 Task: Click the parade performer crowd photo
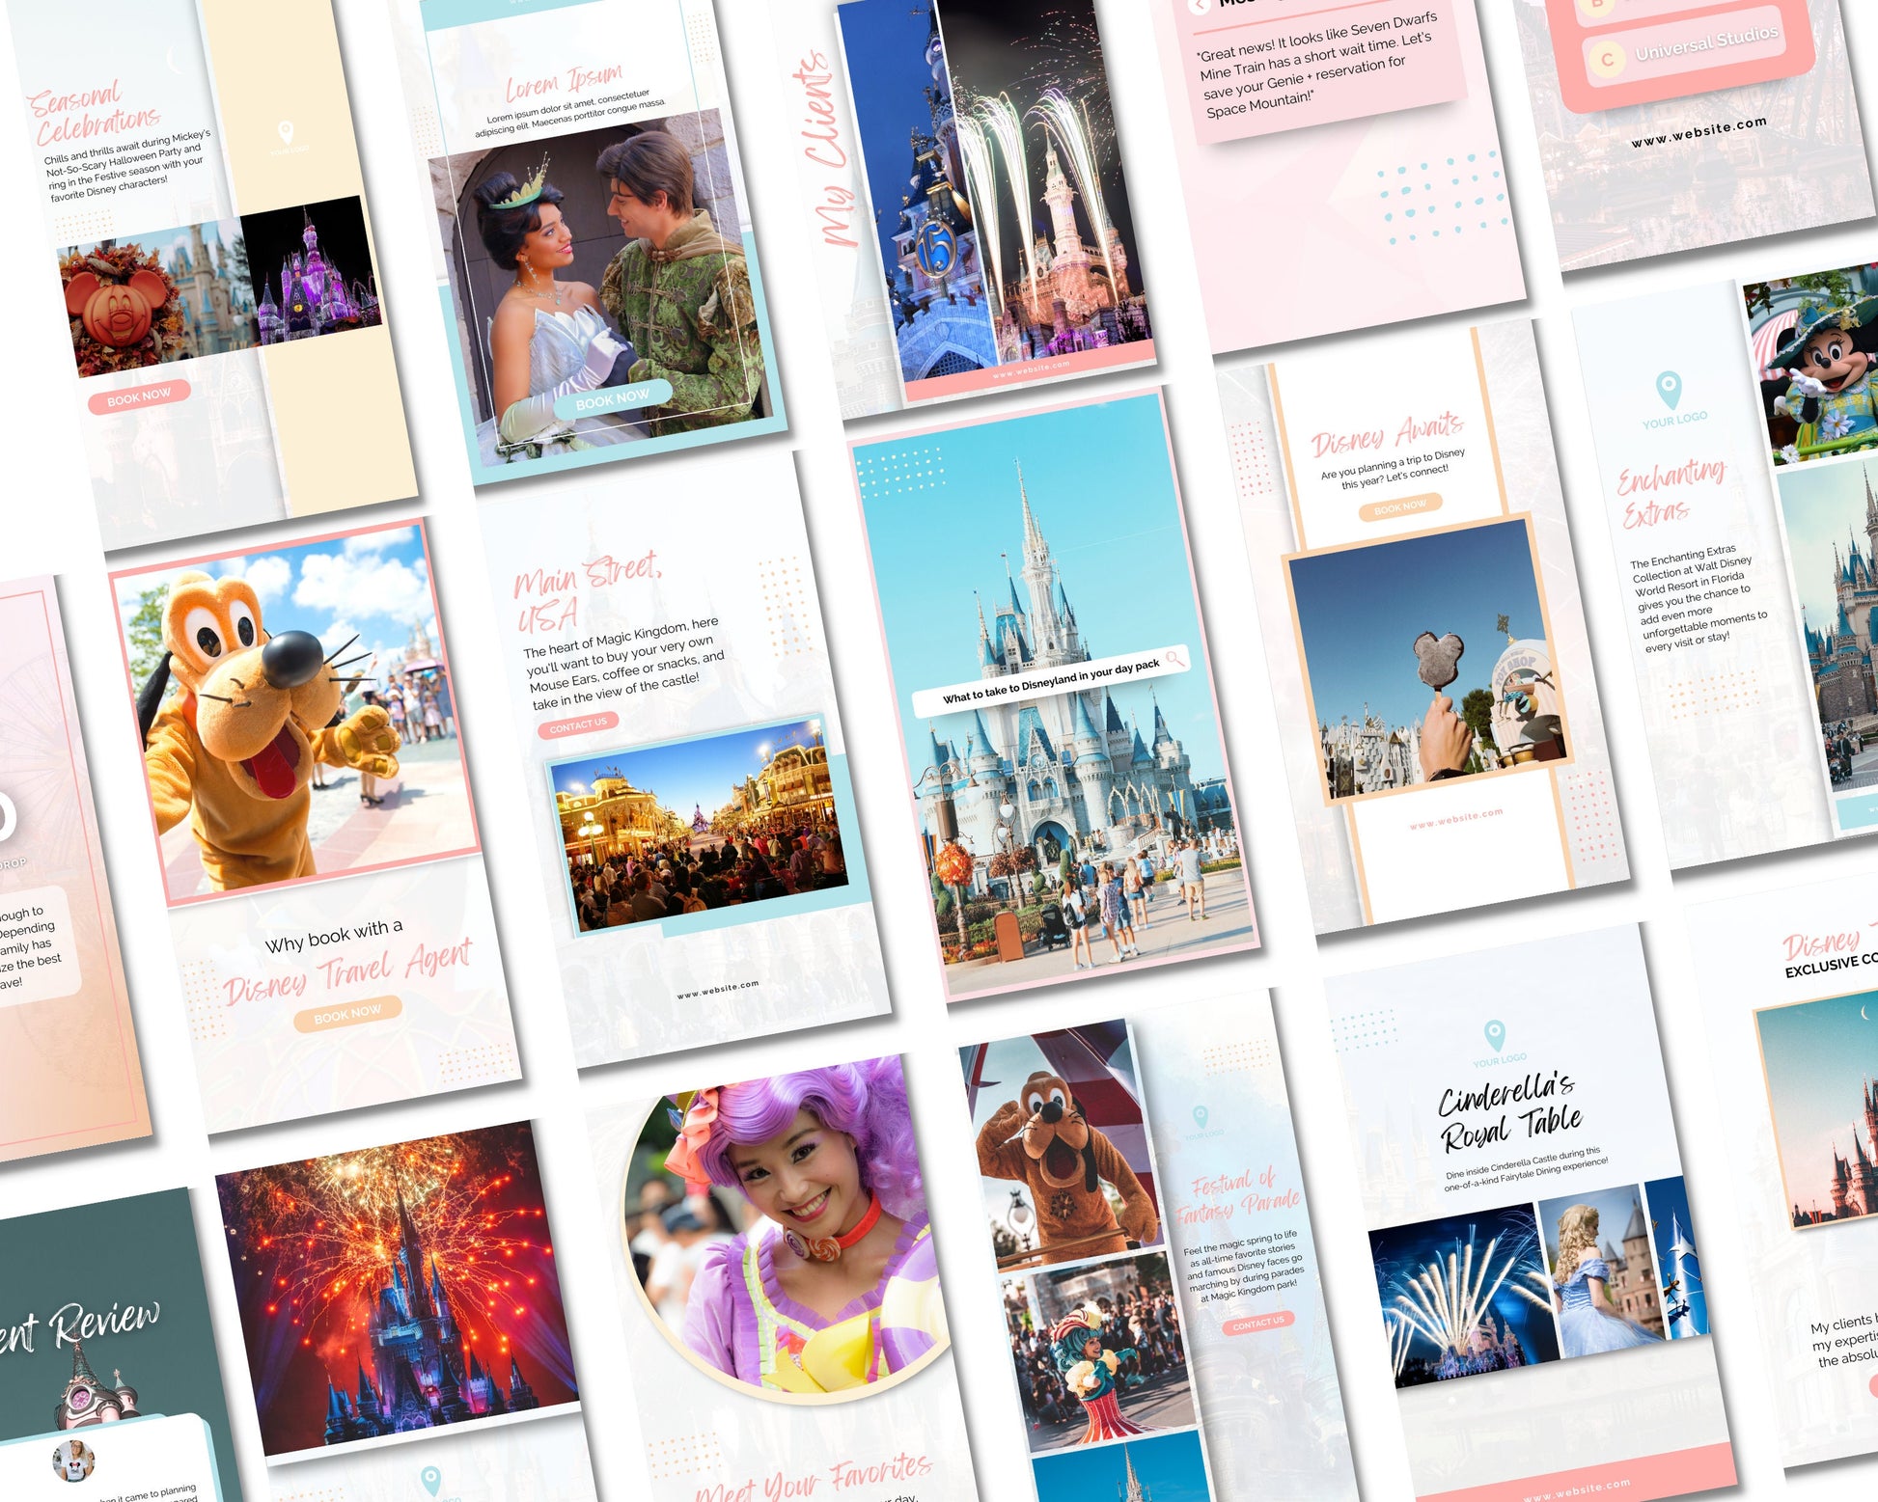[x=1099, y=1352]
